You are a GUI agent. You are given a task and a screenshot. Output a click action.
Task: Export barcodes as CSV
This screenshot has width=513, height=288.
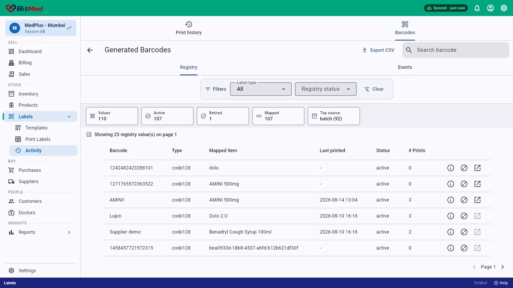click(x=378, y=50)
